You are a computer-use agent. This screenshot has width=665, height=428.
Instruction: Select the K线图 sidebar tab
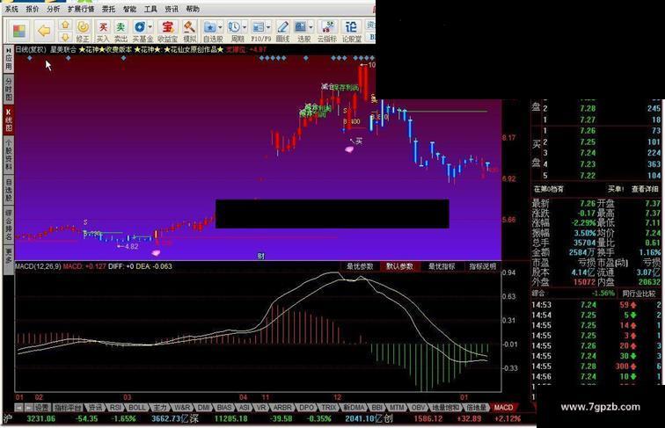point(9,120)
